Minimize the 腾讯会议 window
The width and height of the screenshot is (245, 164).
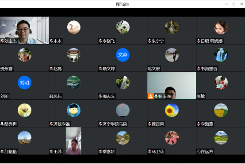[226, 4]
